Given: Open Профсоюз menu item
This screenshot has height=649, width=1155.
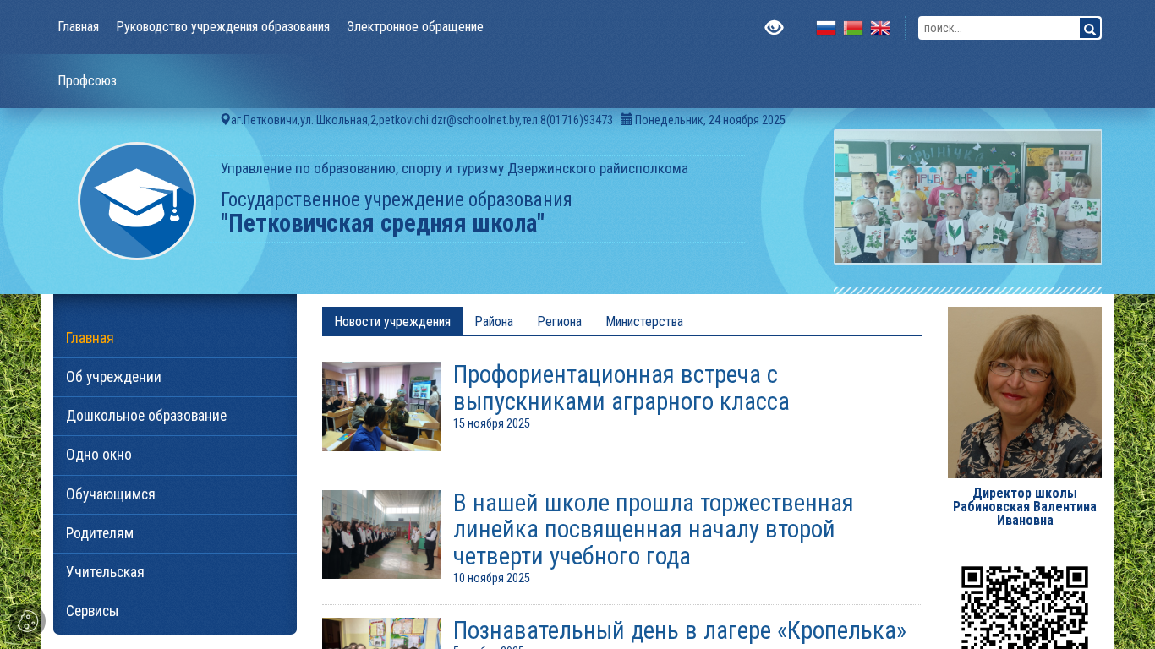Looking at the screenshot, I should [87, 81].
